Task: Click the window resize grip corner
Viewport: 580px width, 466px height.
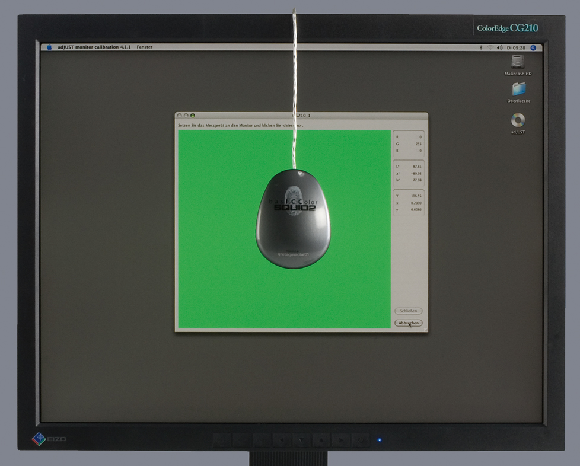Action: click(425, 329)
